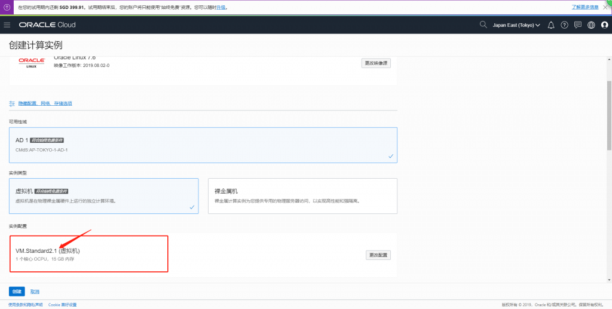The width and height of the screenshot is (612, 309).
Task: Click the 1 个核心 OCPU, 15 GB 内存 text
Action: tap(44, 259)
